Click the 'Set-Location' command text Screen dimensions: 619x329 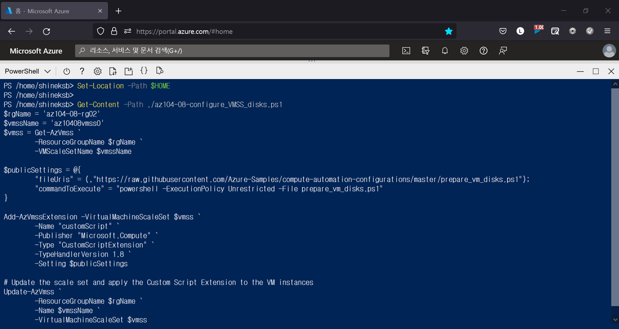click(101, 86)
